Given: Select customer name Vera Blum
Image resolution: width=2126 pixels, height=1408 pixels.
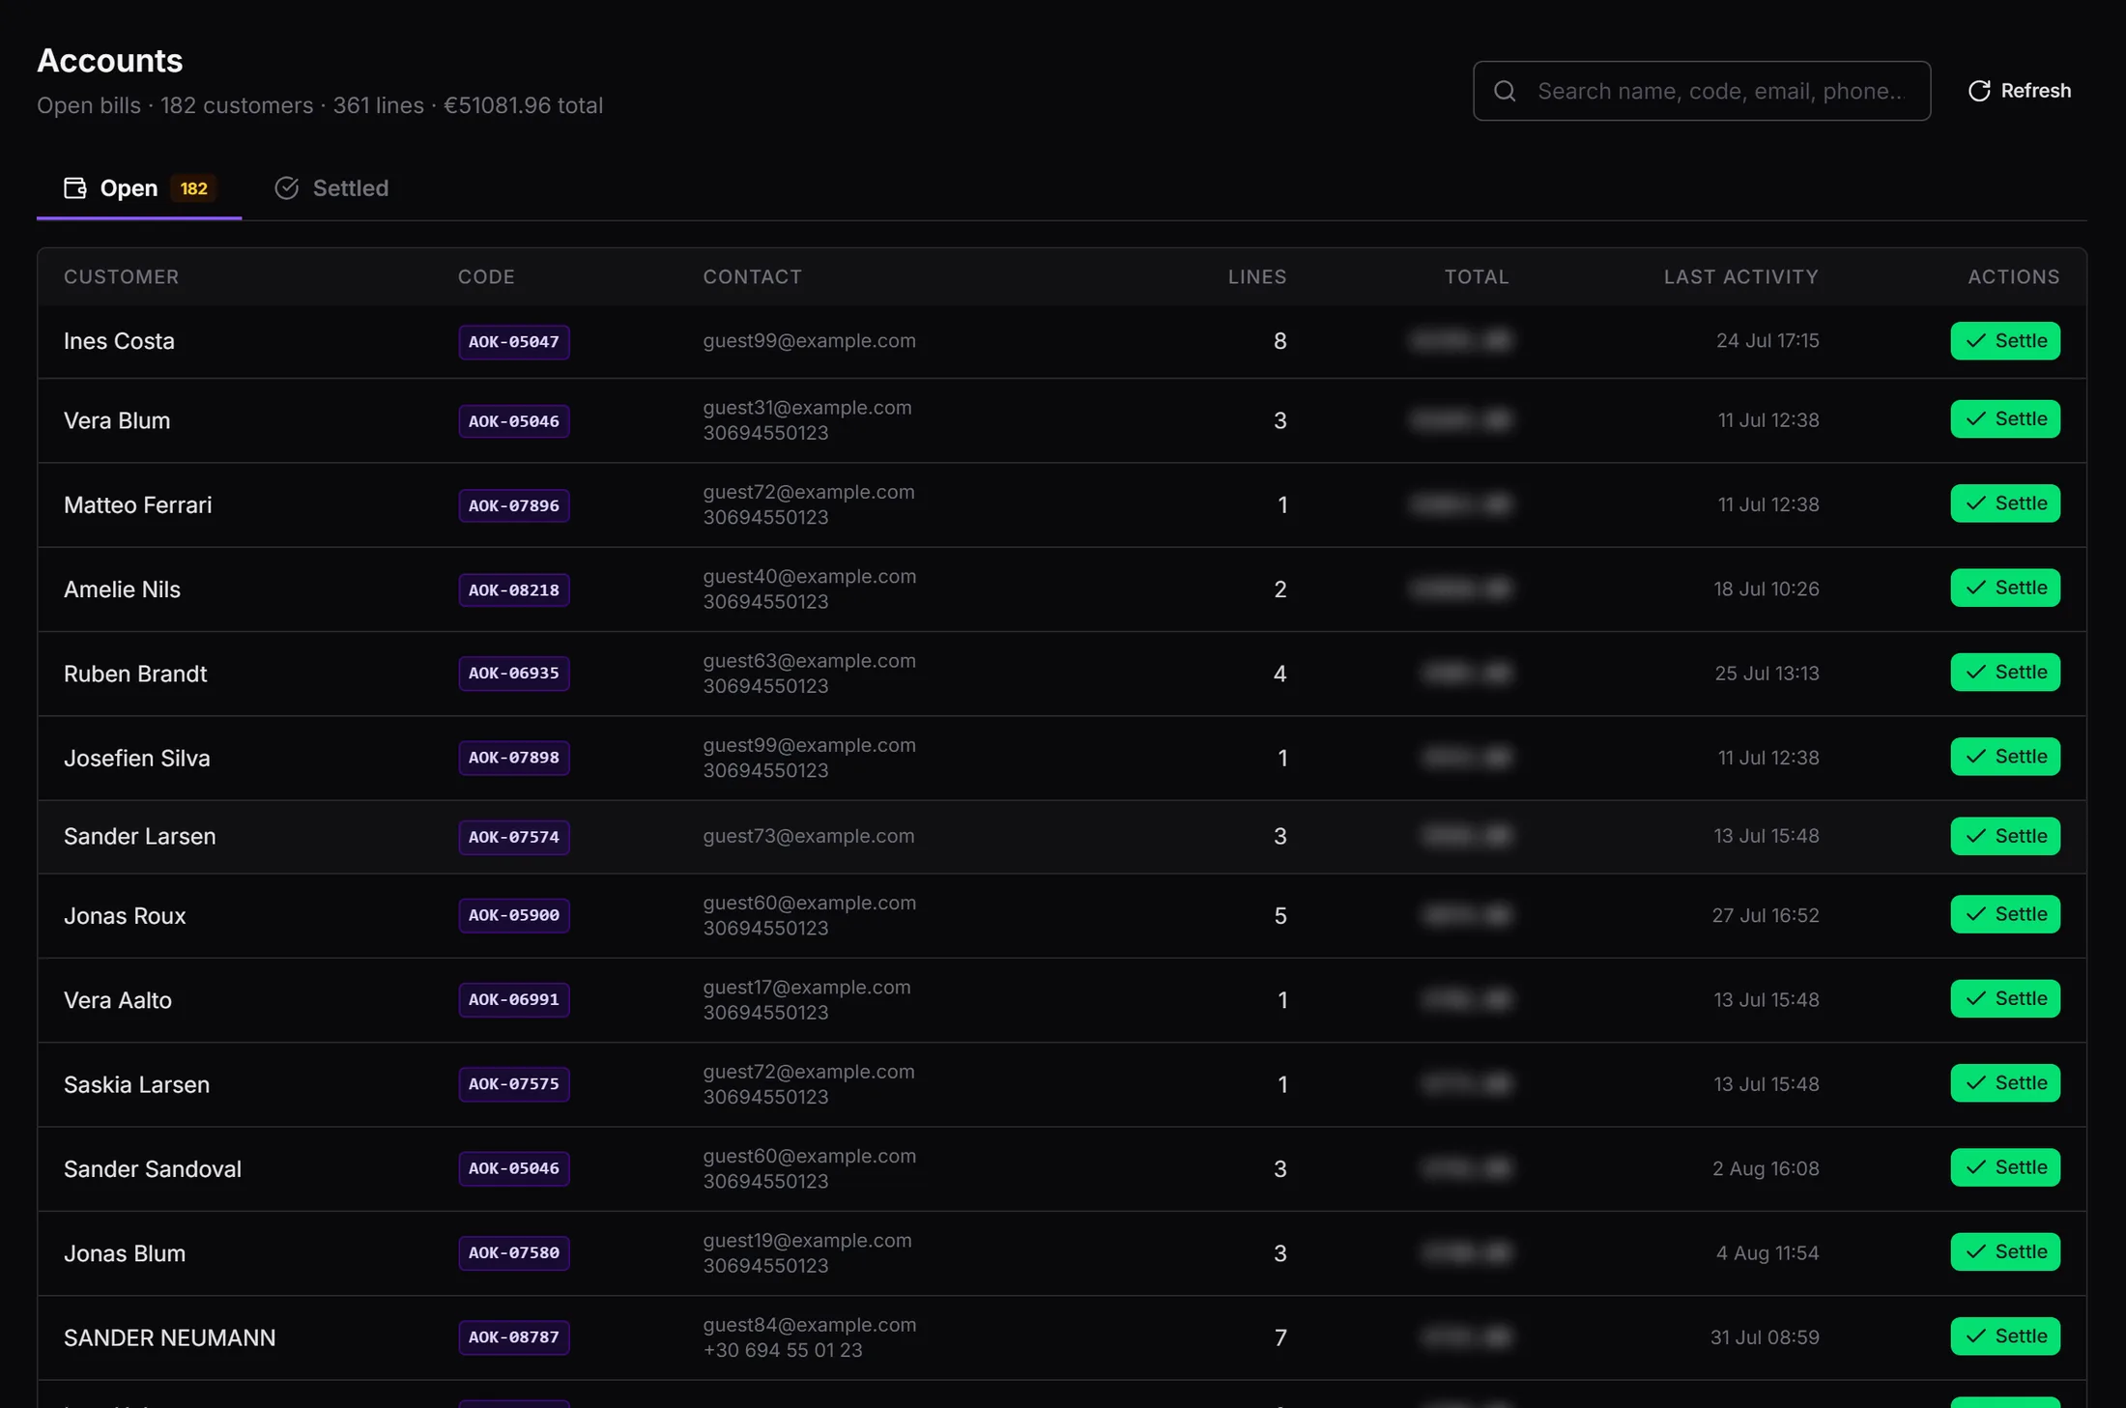Looking at the screenshot, I should point(117,420).
